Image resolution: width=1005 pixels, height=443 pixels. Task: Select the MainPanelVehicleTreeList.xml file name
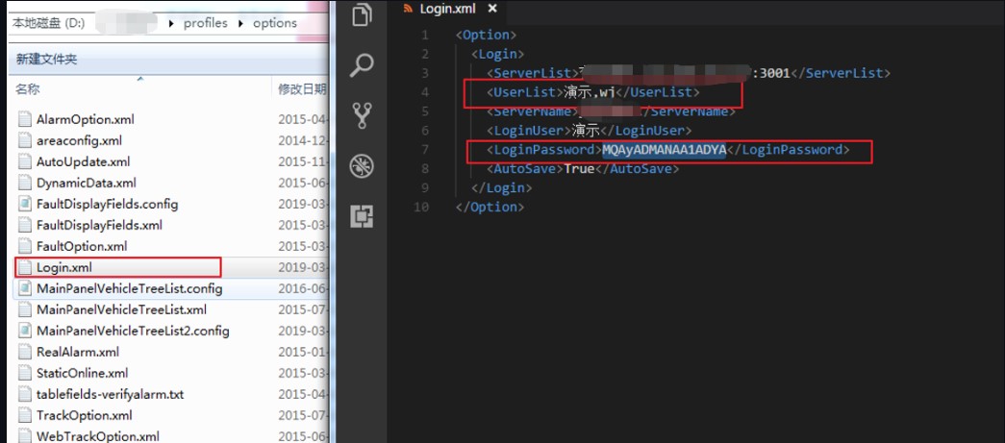(x=121, y=309)
